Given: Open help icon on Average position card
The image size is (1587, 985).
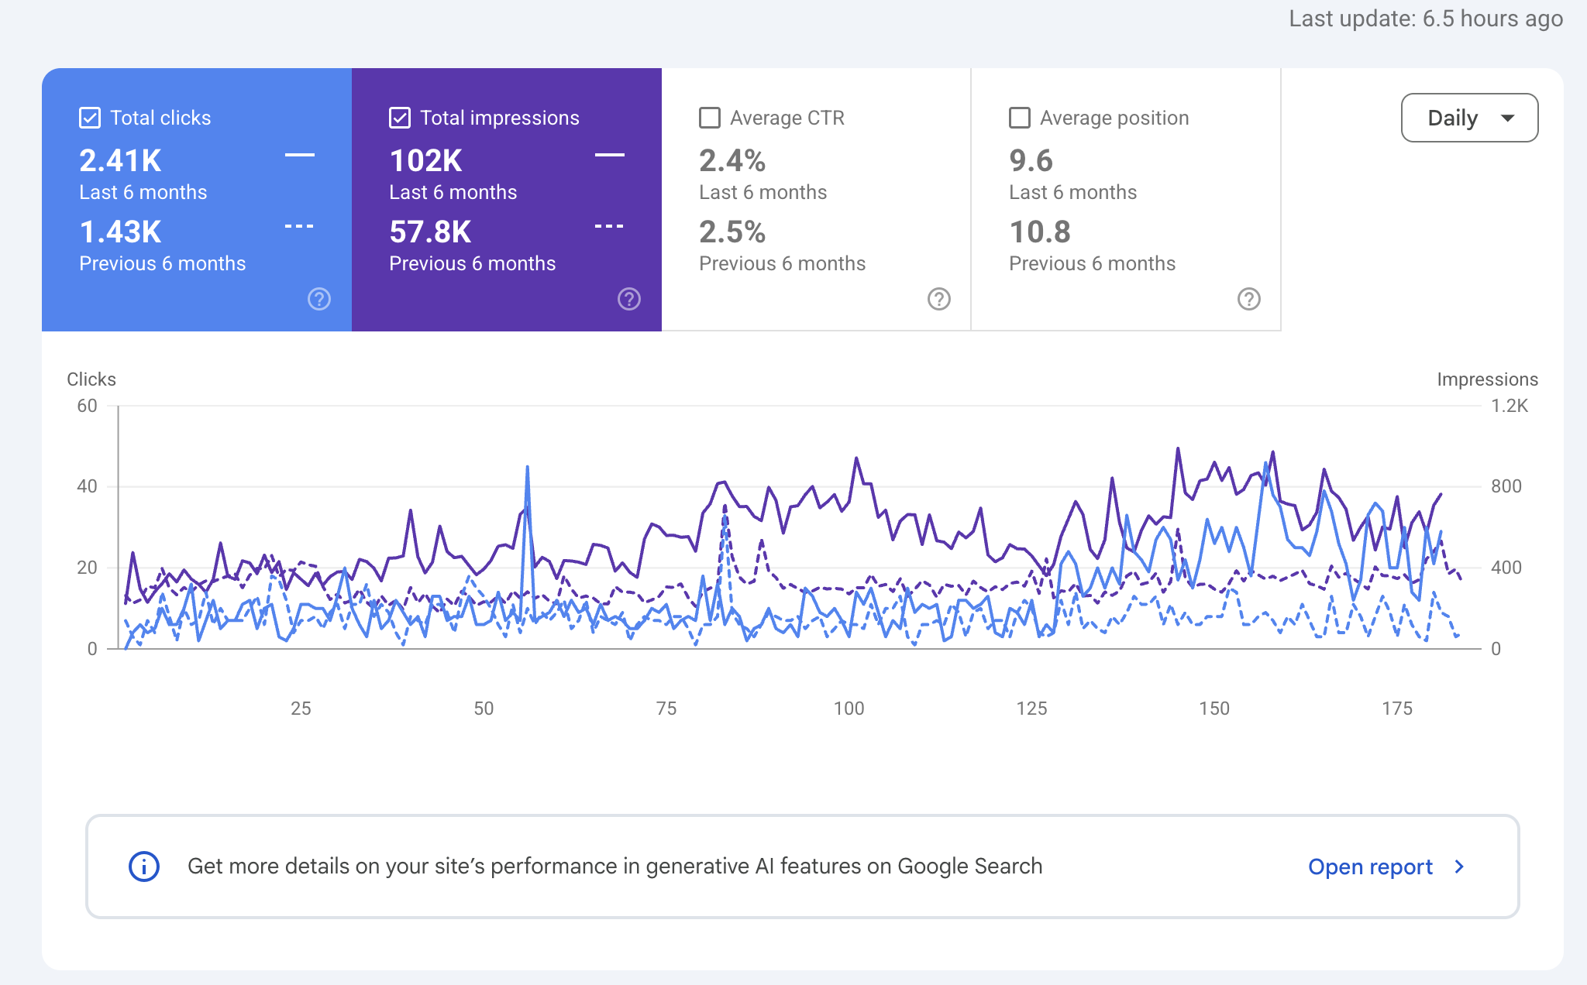Looking at the screenshot, I should tap(1249, 299).
